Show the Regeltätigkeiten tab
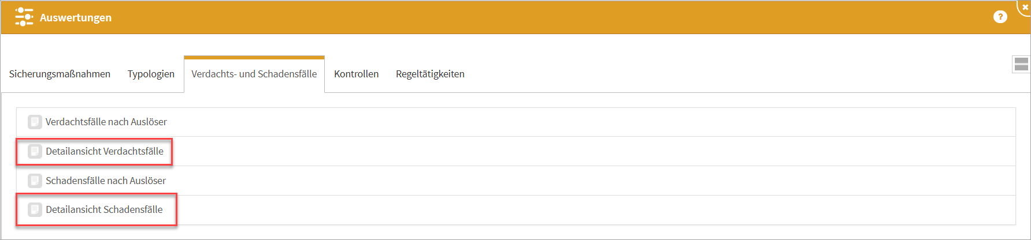Viewport: 1031px width, 240px height. tap(430, 74)
